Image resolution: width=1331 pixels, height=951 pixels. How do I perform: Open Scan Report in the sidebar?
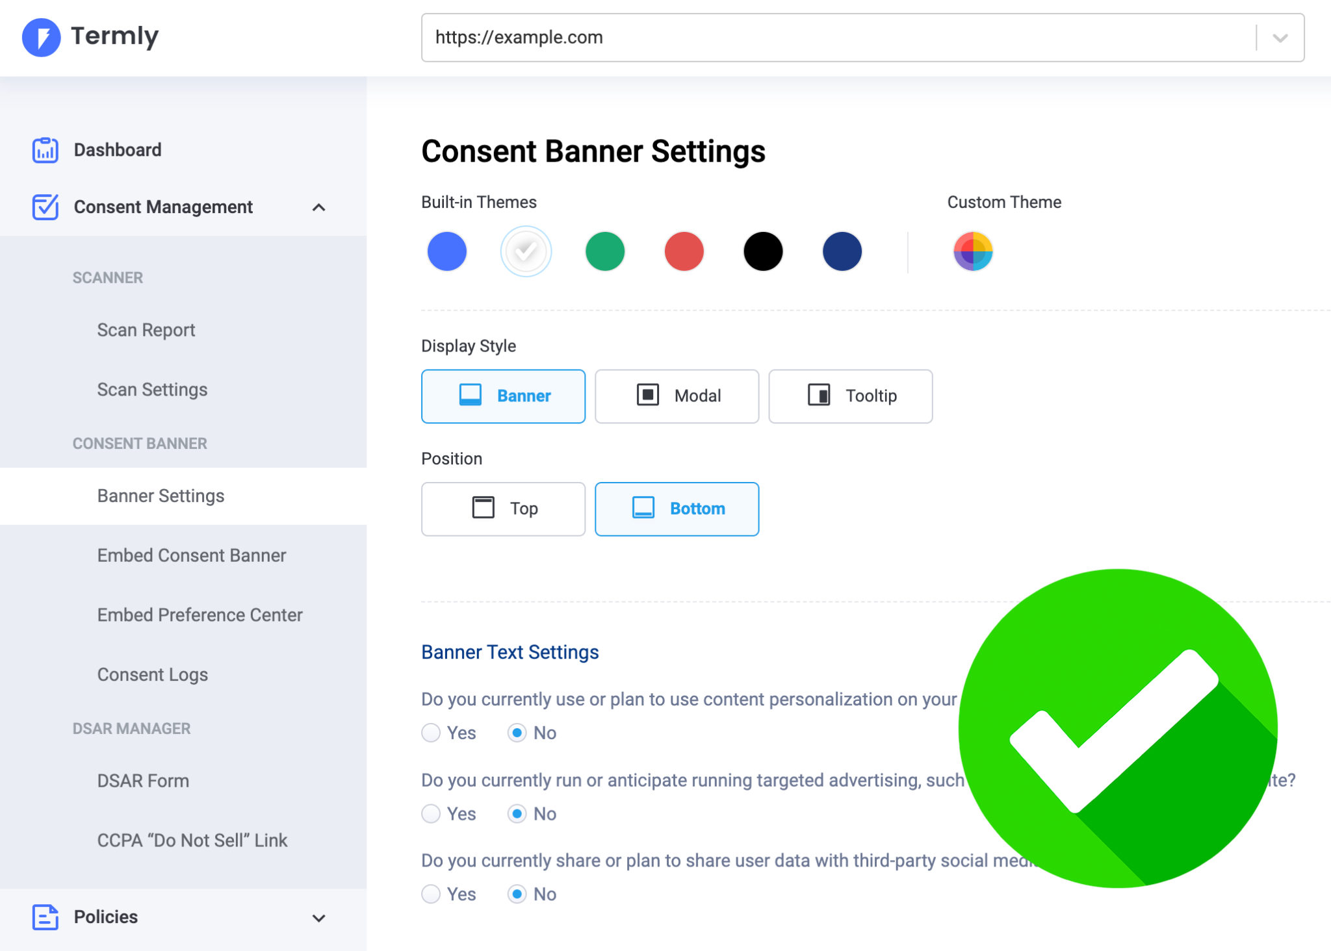click(146, 330)
